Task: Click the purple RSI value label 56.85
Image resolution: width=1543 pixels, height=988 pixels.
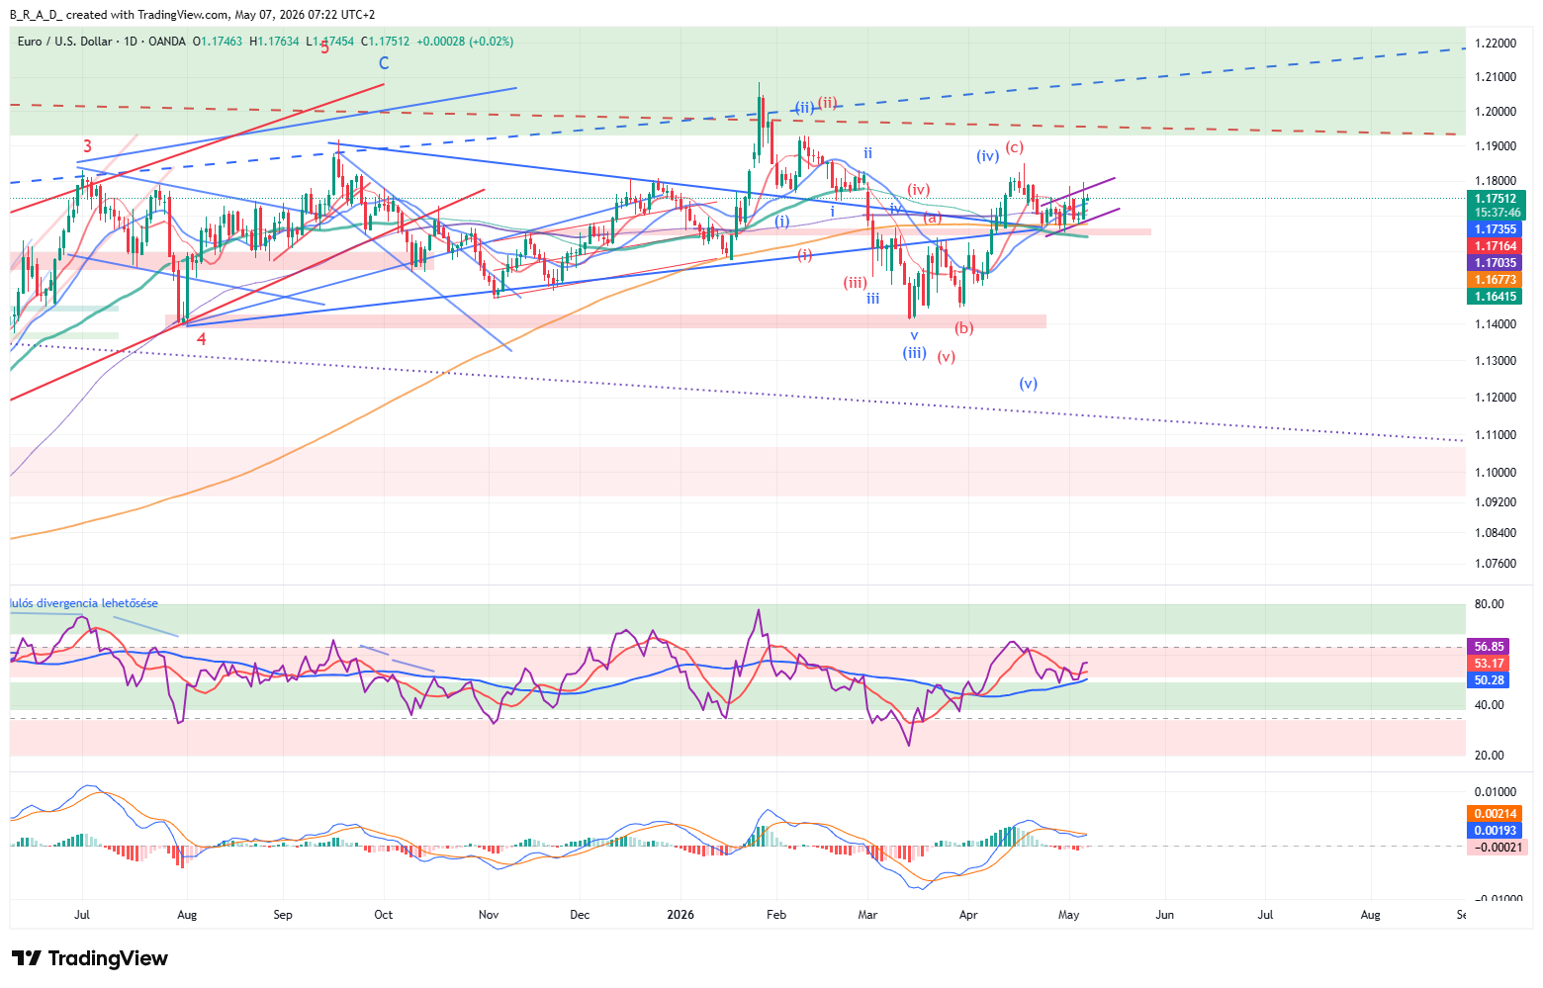Action: 1490,647
